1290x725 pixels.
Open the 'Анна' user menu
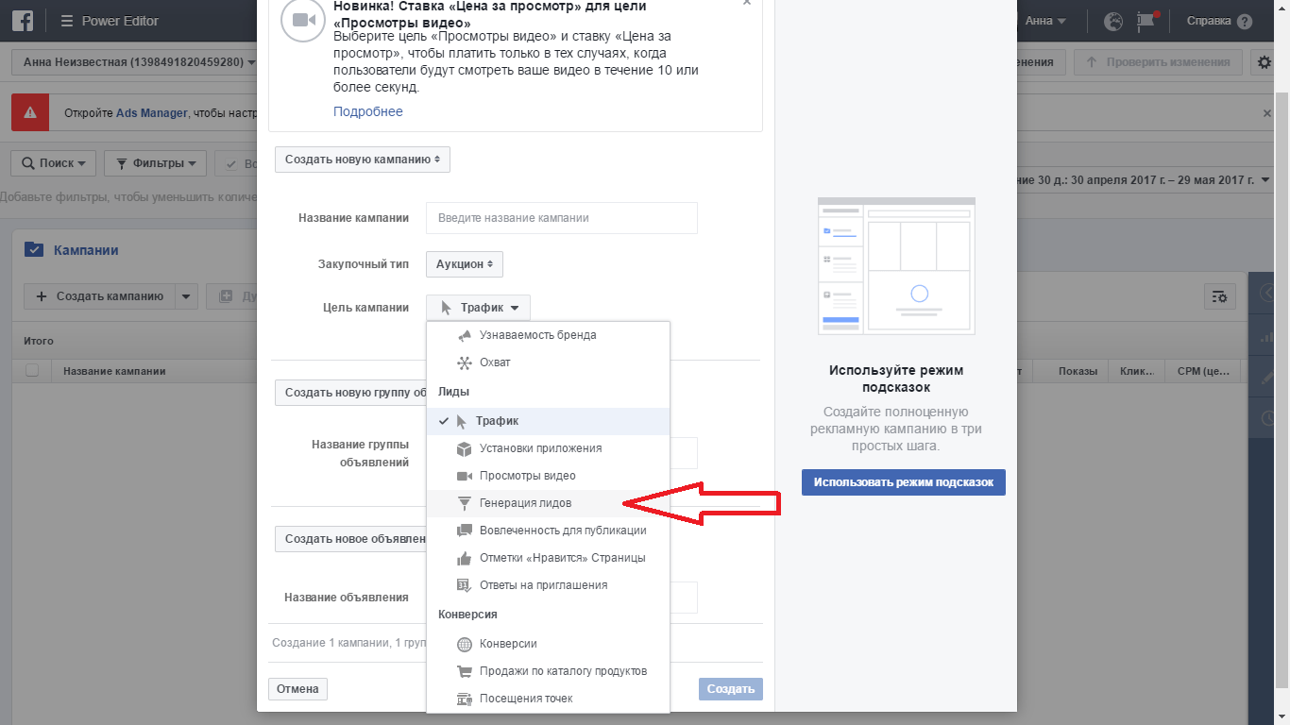click(1045, 21)
